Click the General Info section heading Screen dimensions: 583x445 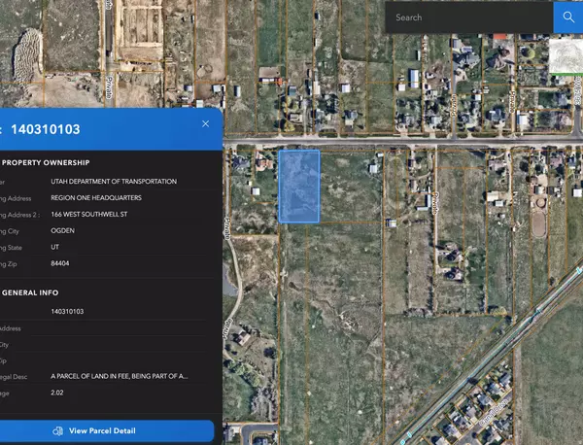(x=35, y=291)
